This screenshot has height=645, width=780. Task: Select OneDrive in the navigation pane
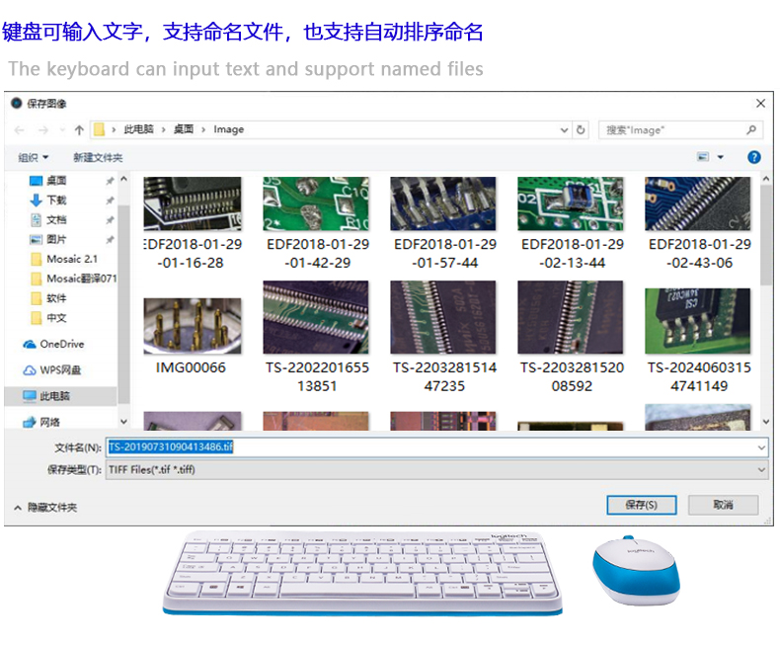coord(61,344)
